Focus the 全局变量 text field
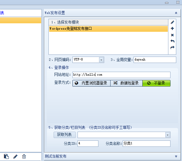This screenshot has width=182, height=161. (154, 60)
